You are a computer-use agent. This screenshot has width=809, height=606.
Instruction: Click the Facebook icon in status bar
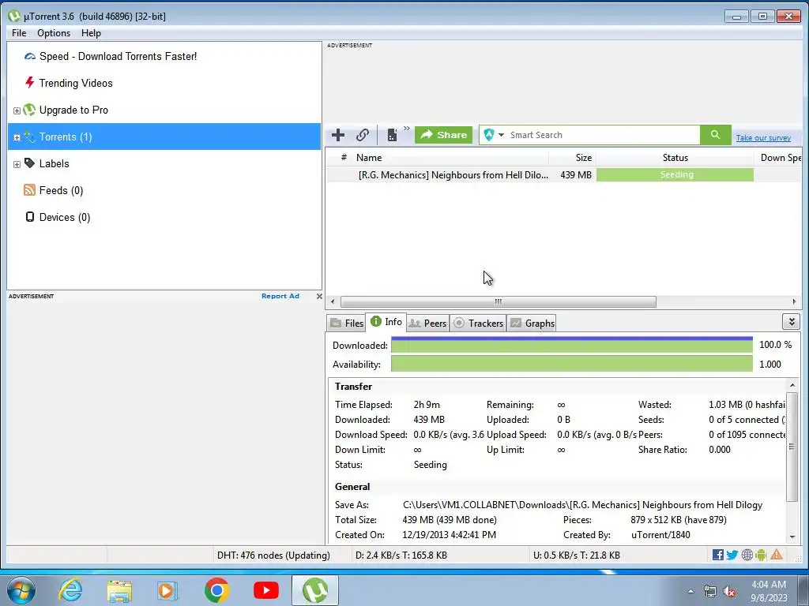coord(717,555)
